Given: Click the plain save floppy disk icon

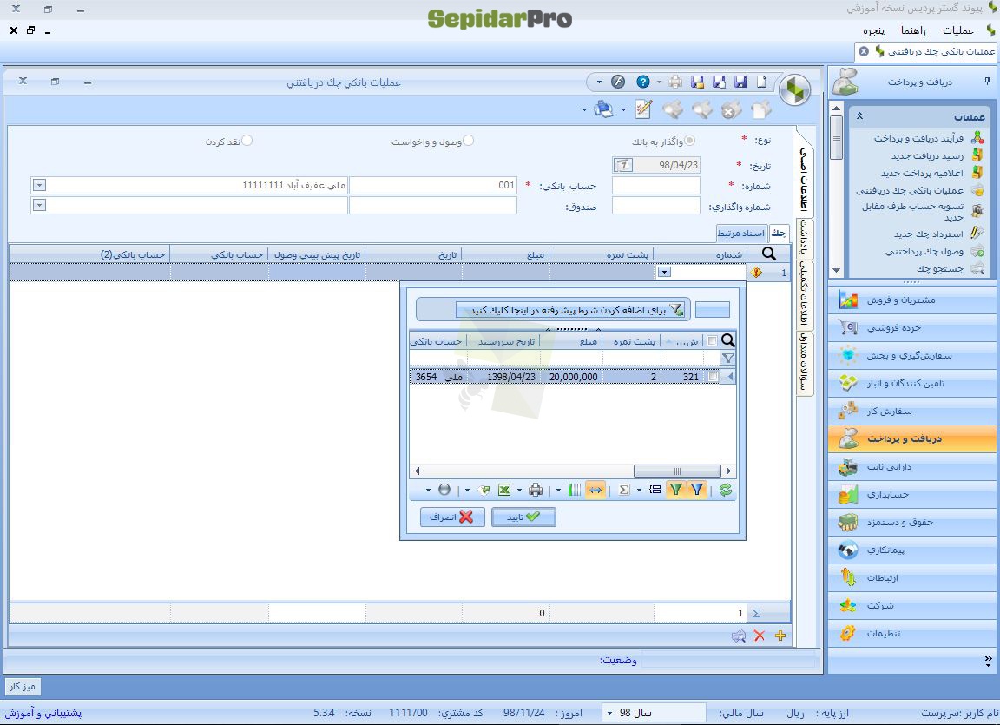Looking at the screenshot, I should pos(740,82).
